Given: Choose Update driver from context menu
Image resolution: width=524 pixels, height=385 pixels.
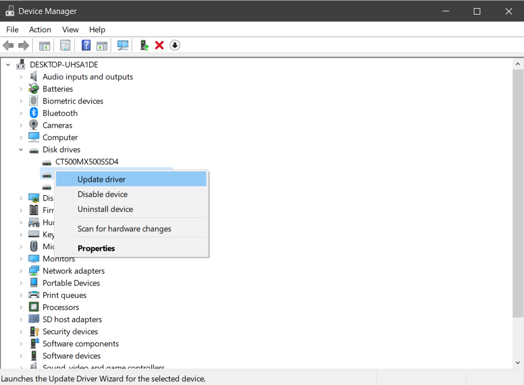Looking at the screenshot, I should pos(131,180).
